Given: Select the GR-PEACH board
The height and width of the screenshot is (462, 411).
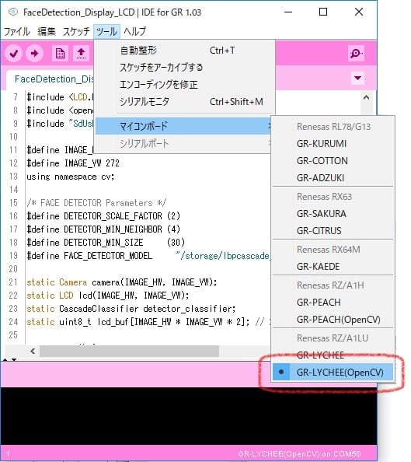Looking at the screenshot, I should 333,303.
